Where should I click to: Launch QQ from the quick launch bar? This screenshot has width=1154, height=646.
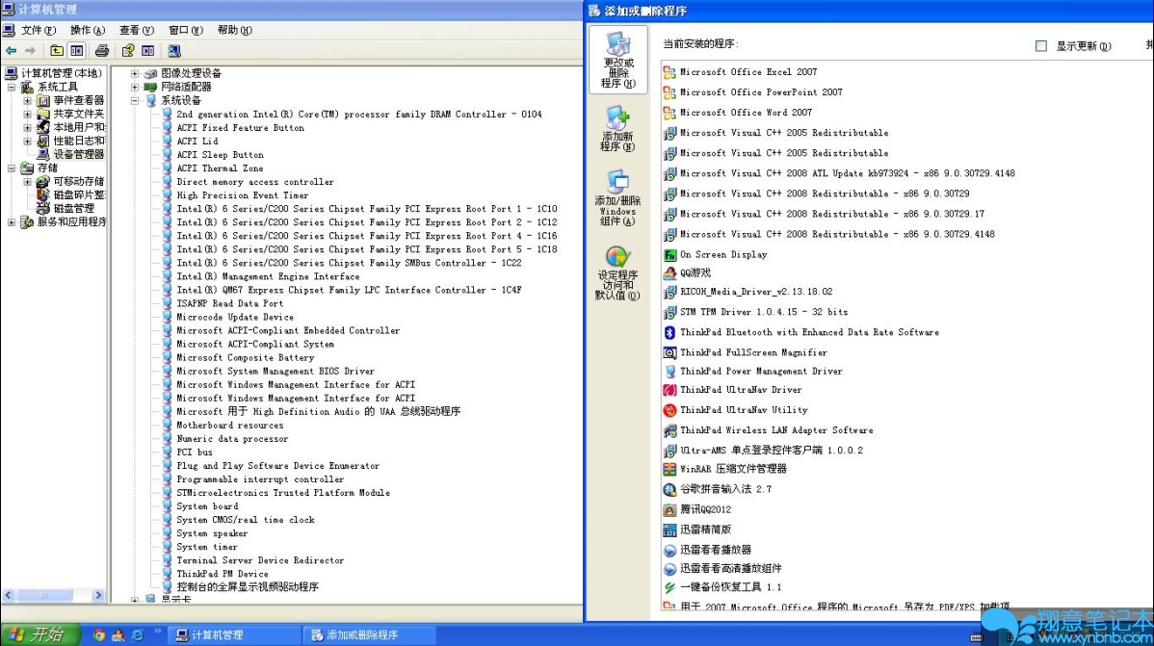pyautogui.click(x=118, y=635)
